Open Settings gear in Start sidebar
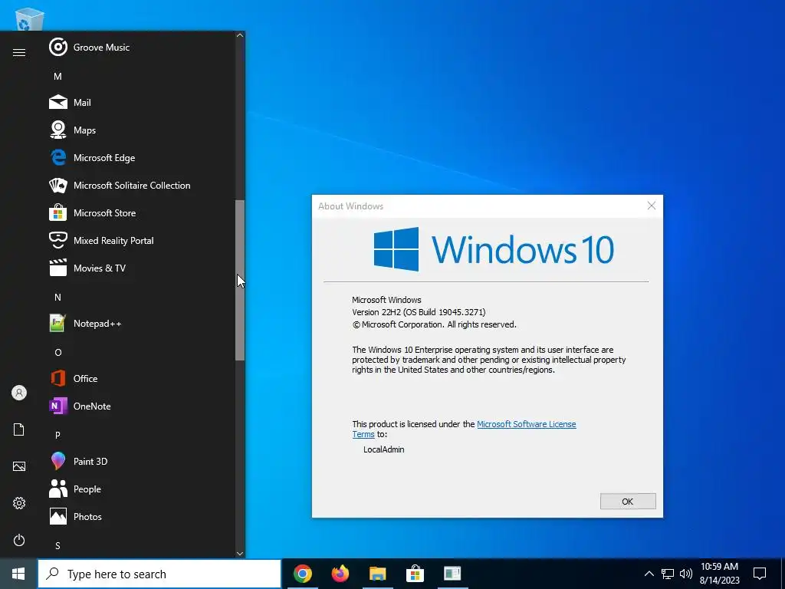 (x=19, y=503)
